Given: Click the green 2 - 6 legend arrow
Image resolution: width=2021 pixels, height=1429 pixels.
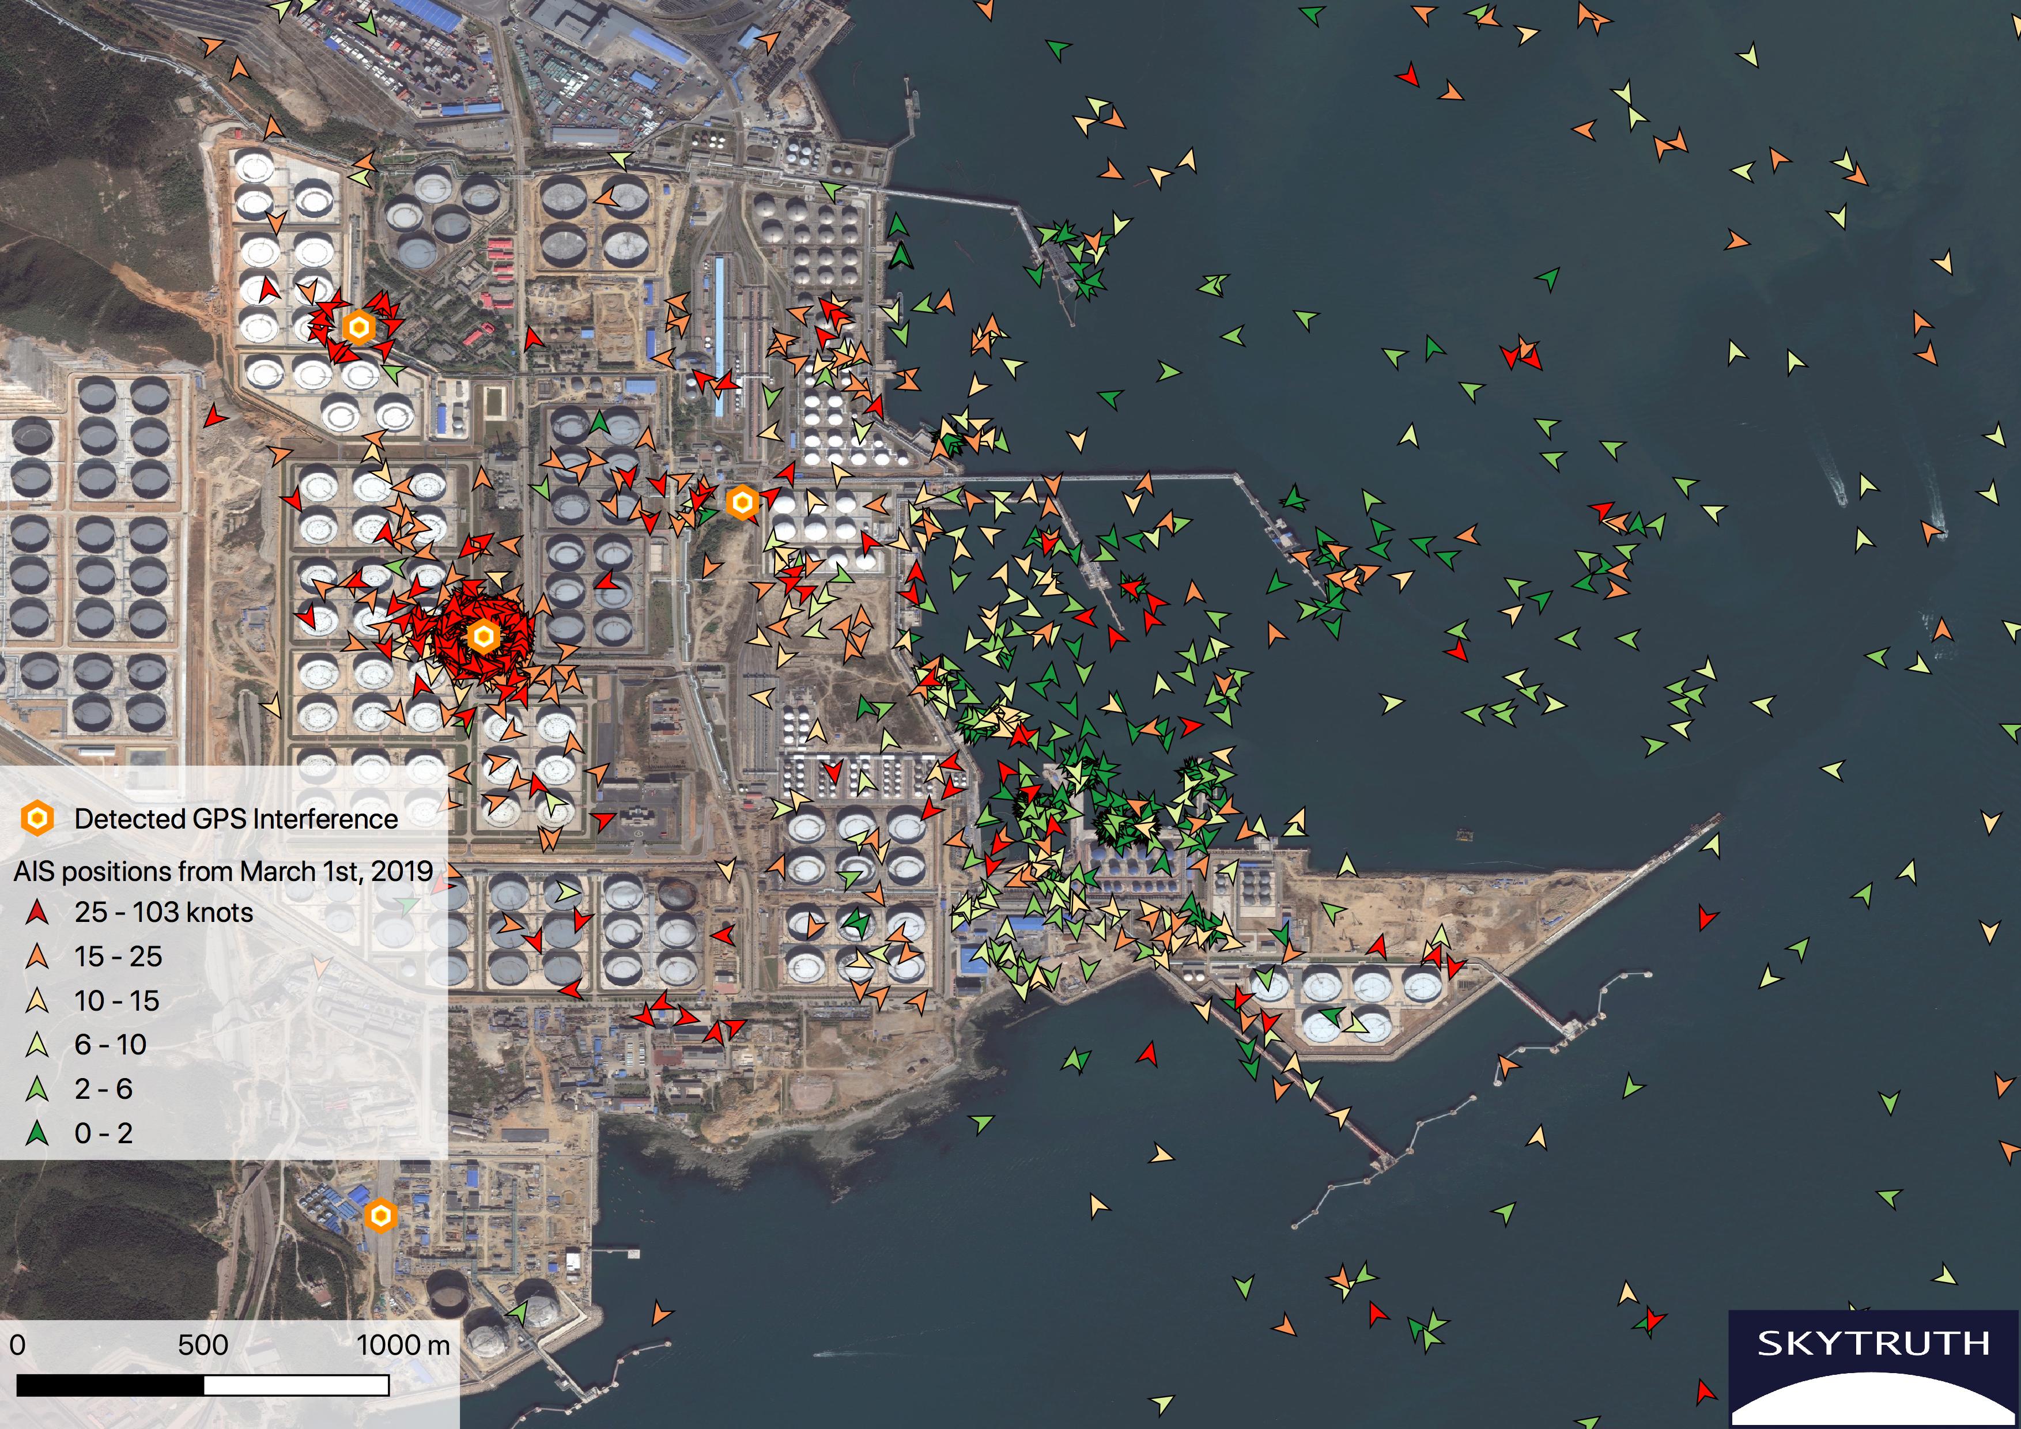Looking at the screenshot, I should click(37, 1088).
